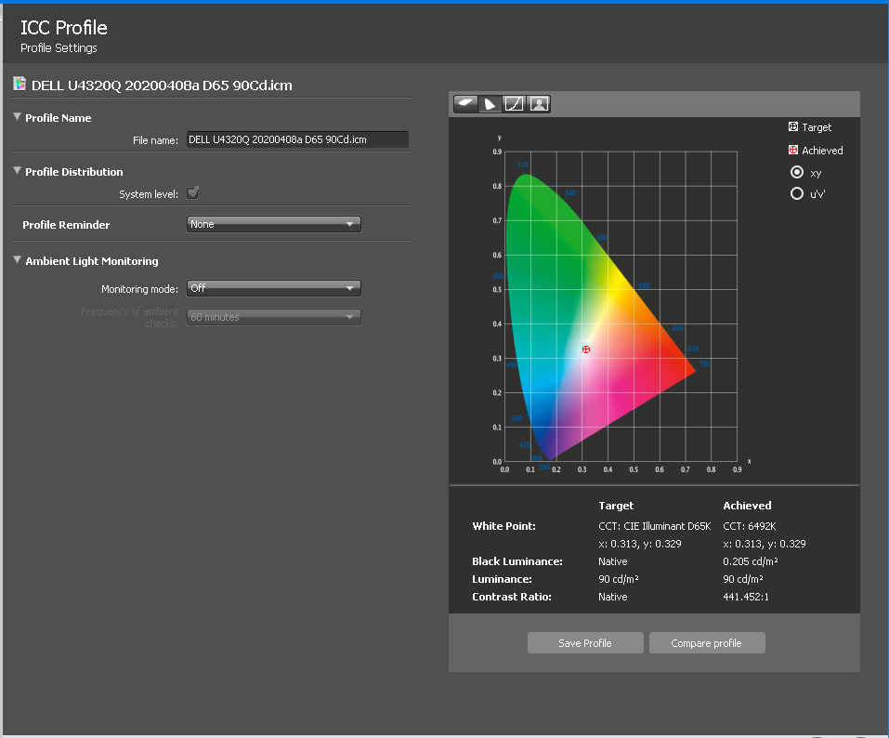
Task: Click the achieved white point marker on chart
Action: [585, 349]
